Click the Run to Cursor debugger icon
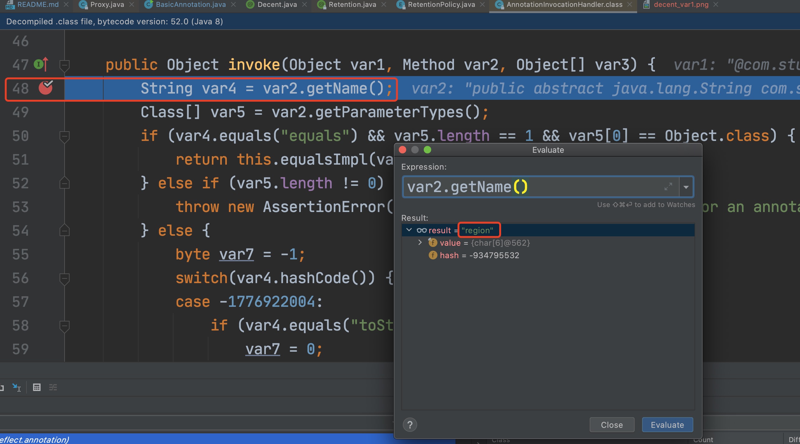This screenshot has height=444, width=800. [16, 388]
